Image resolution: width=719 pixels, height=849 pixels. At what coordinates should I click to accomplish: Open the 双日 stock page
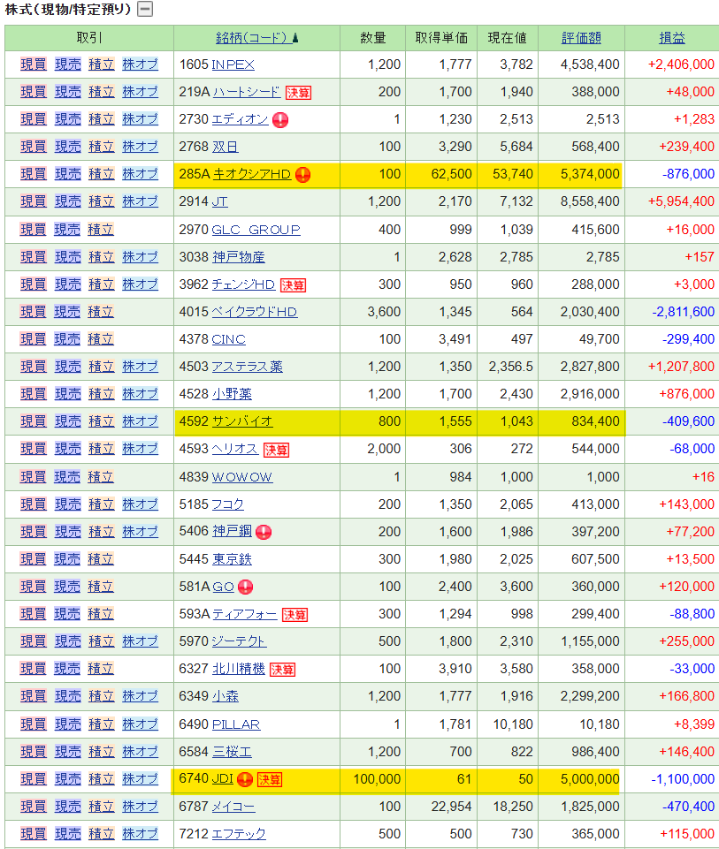tap(225, 147)
